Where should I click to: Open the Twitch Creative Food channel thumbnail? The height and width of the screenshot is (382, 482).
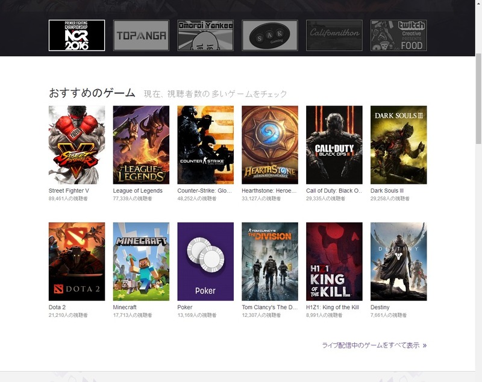pyautogui.click(x=399, y=36)
